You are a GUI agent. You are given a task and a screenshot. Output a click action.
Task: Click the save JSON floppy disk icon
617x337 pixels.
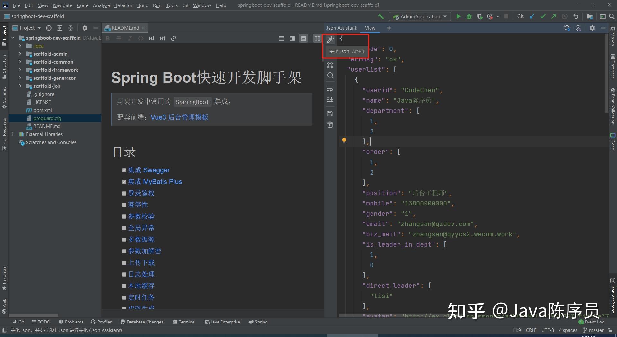pyautogui.click(x=330, y=113)
